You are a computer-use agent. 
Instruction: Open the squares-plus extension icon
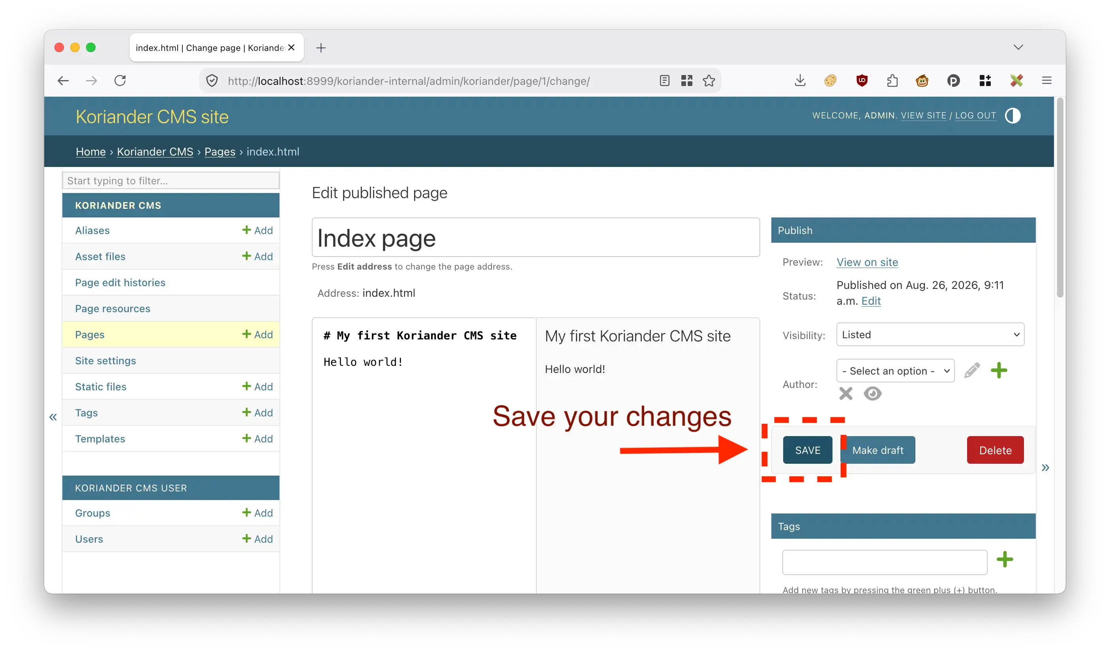point(985,81)
